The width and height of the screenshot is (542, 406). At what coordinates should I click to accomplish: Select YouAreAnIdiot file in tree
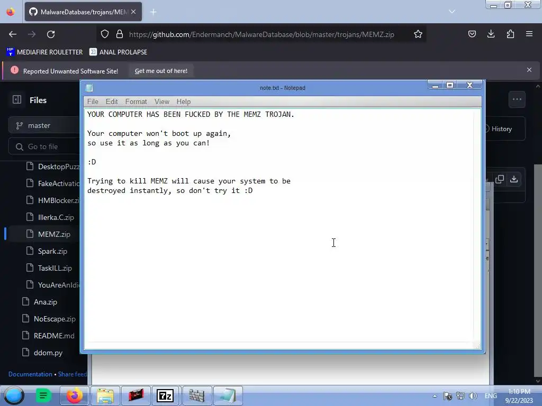(53, 285)
